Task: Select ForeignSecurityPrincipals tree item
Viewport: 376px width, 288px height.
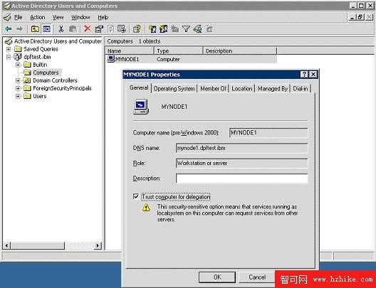Action: pyautogui.click(x=63, y=88)
